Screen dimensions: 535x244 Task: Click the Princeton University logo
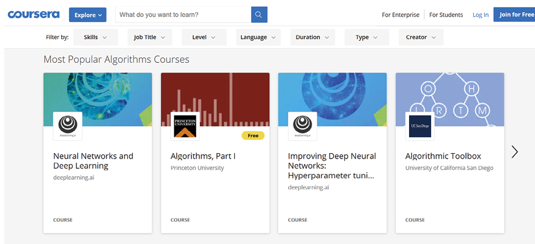coord(185,126)
